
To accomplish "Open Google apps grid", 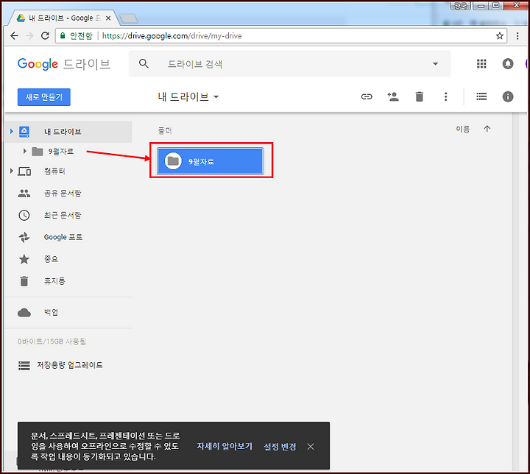I will (x=481, y=63).
